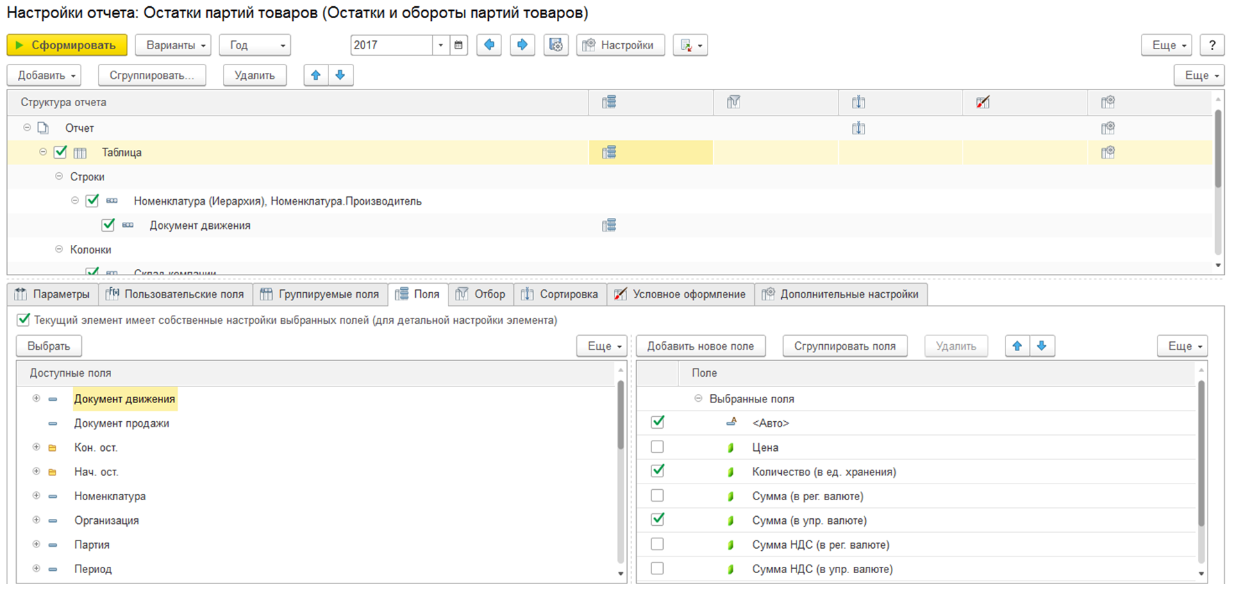Click the Настройки button
This screenshot has height=589, width=1236.
coord(620,45)
